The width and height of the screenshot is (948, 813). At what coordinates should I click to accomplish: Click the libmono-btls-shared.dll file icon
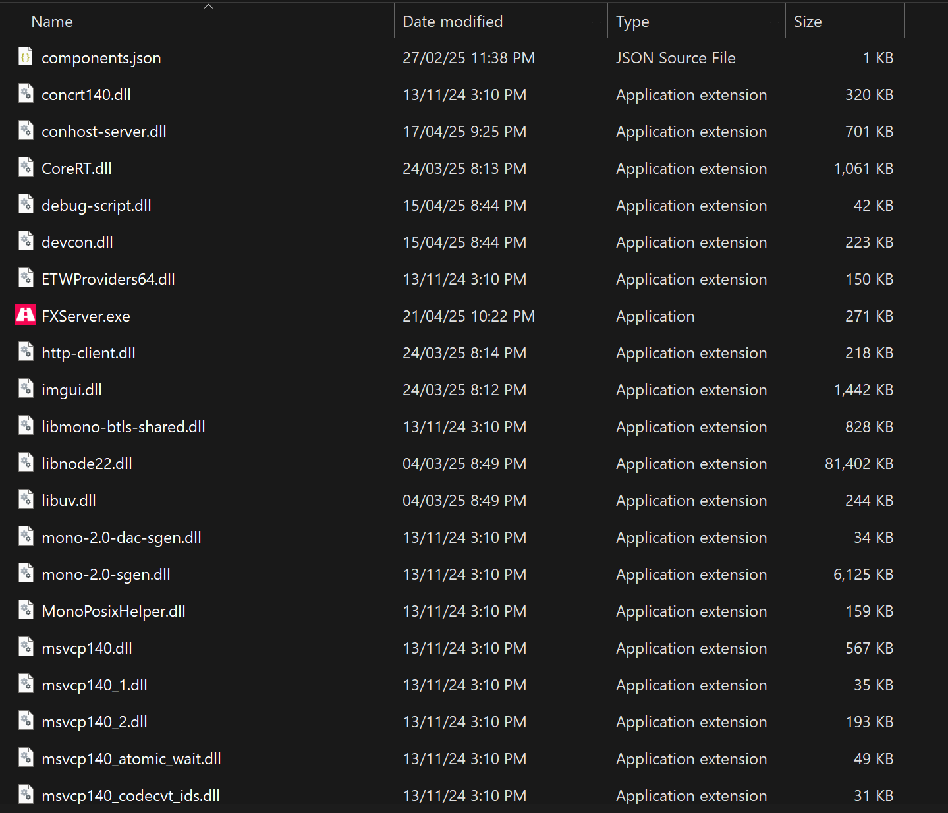[x=26, y=426]
